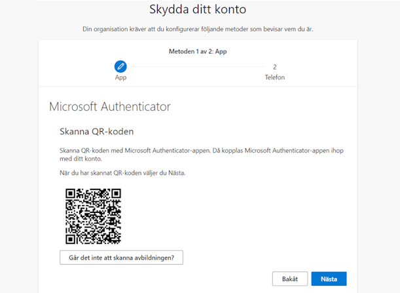Click the Bakåt button
The height and width of the screenshot is (293, 400).
click(290, 279)
